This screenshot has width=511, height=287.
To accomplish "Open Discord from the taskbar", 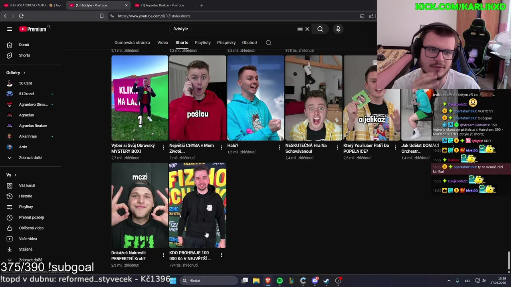I will [315, 281].
